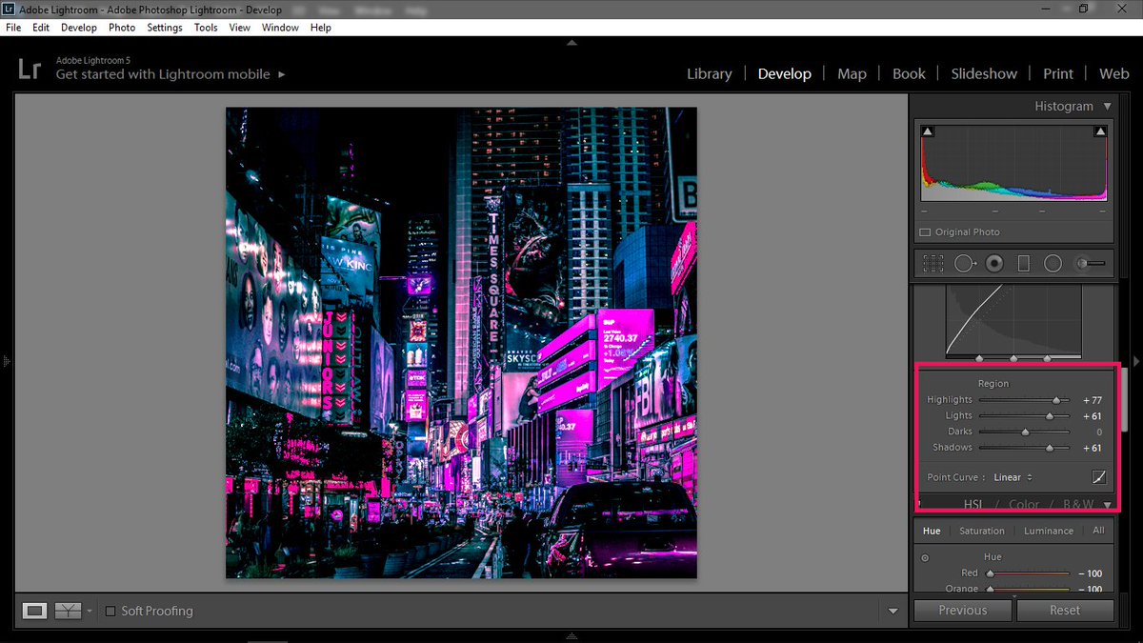
Task: Collapse the HSL / Color / B&W panel triangle
Action: [x=1107, y=505]
